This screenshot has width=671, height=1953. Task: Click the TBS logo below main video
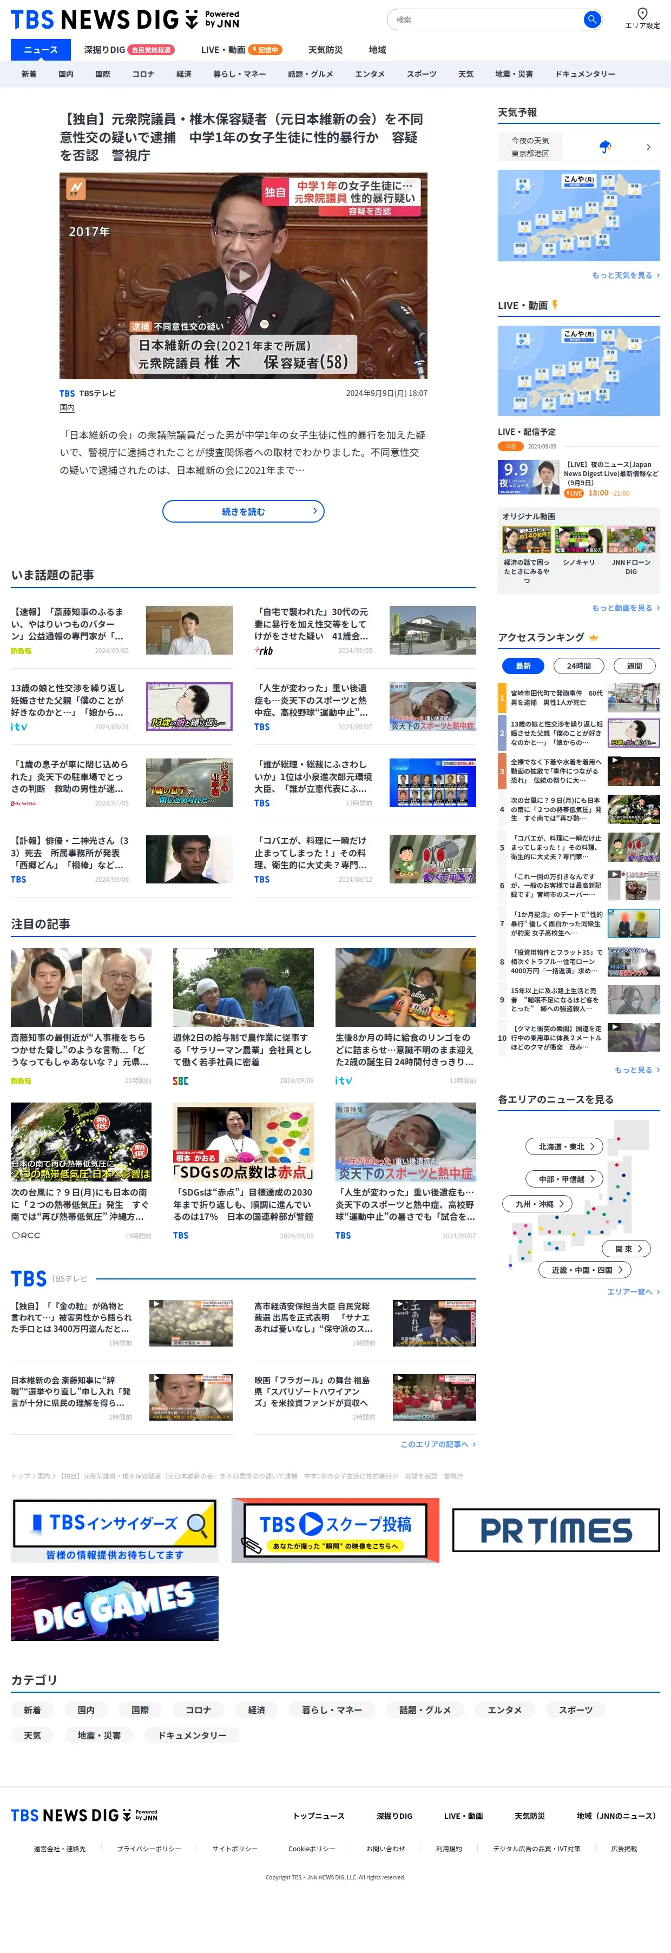click(67, 393)
